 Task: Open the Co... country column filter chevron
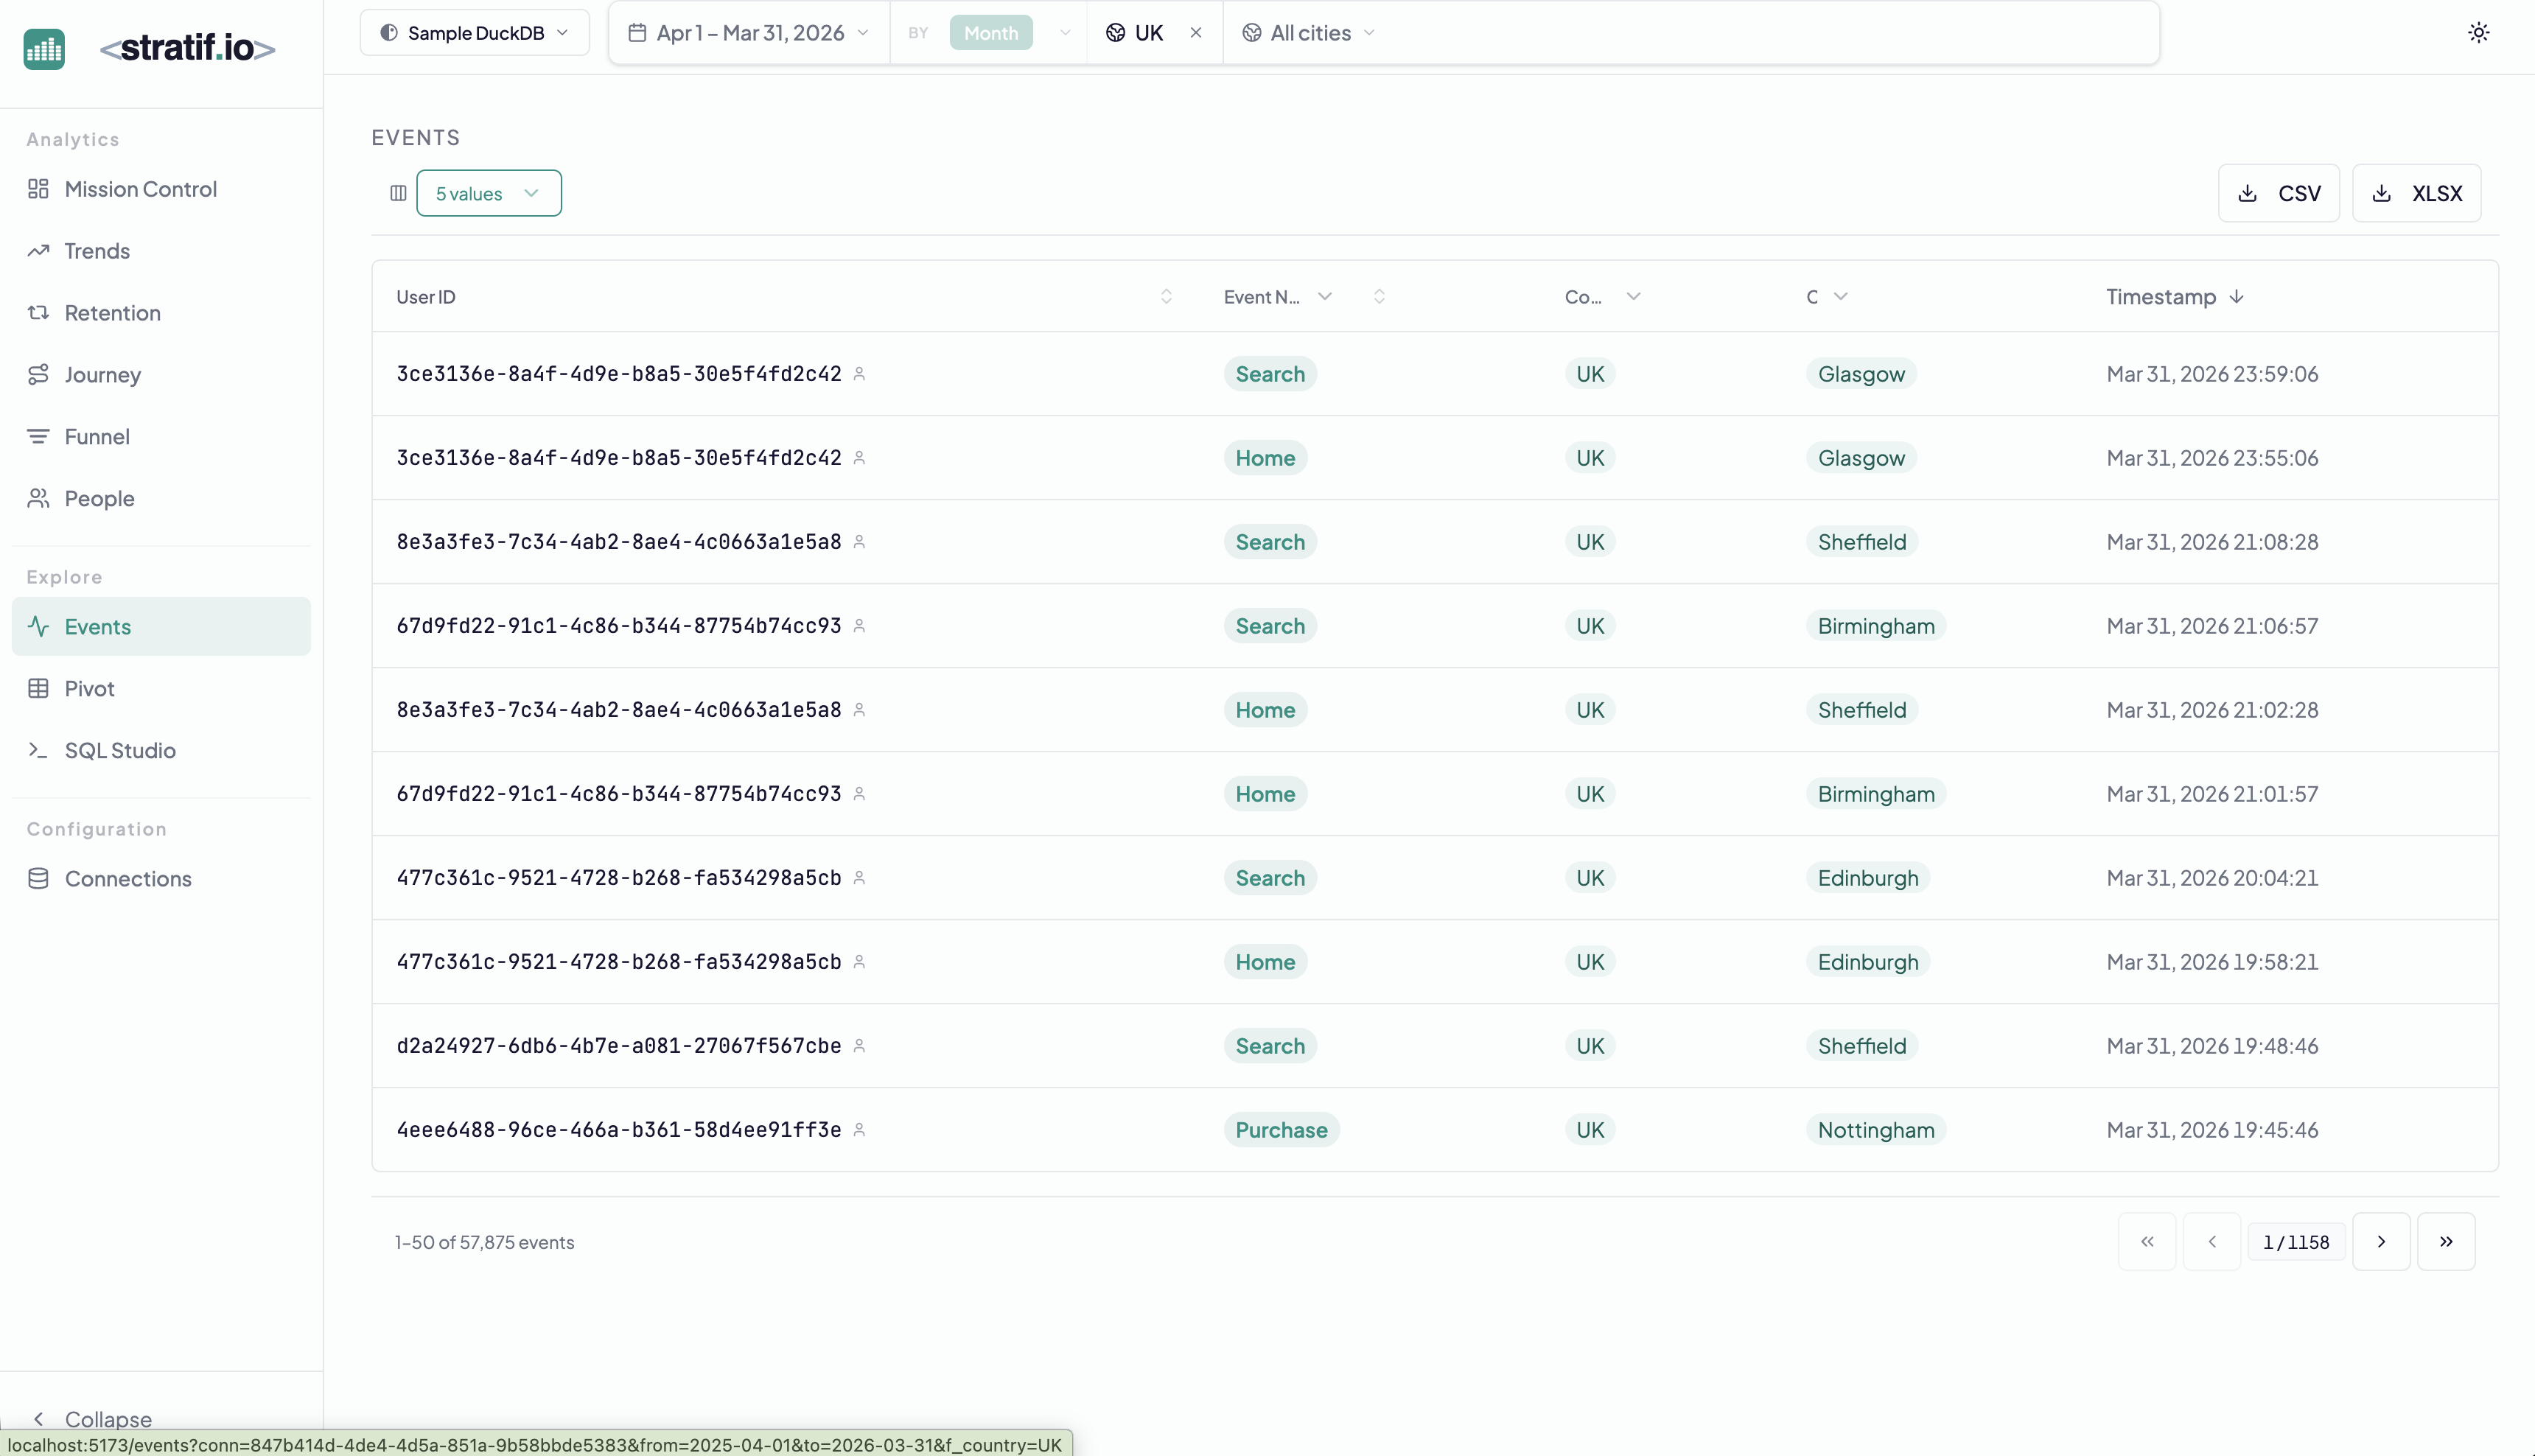click(x=1633, y=297)
